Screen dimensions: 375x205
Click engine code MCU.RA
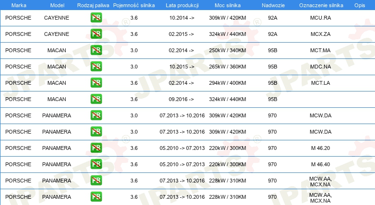click(x=320, y=18)
